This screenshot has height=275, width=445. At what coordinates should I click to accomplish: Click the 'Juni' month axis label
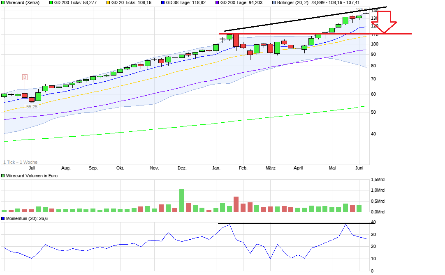coord(359,168)
